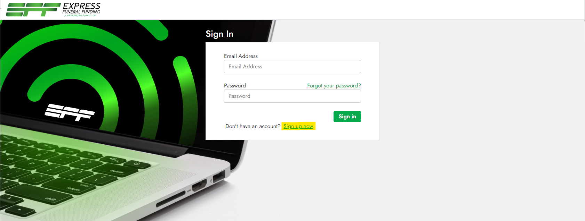The height and width of the screenshot is (221, 585).
Task: Click the USB port on the laptop side
Action: pos(219,177)
